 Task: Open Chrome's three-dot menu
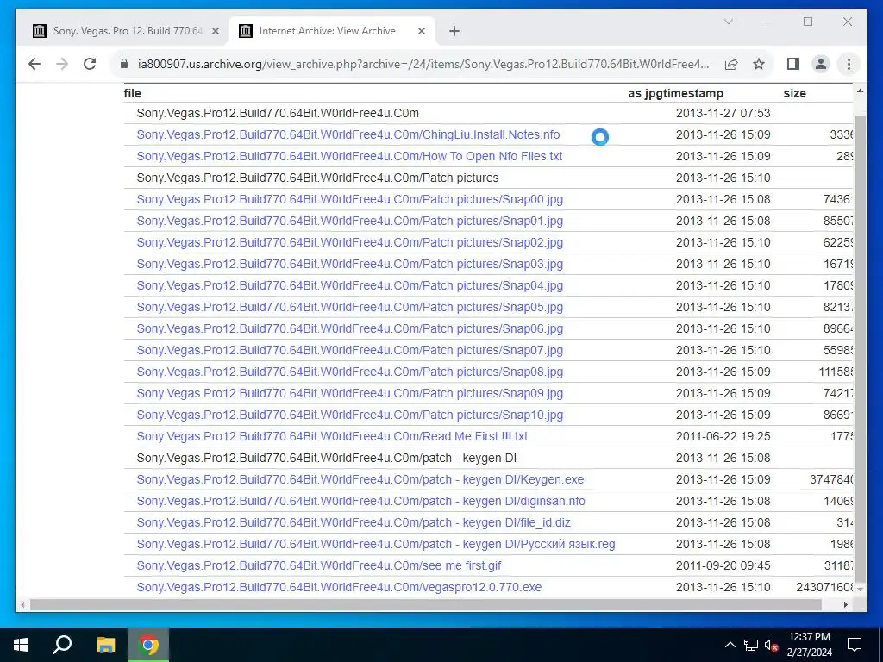coord(849,64)
